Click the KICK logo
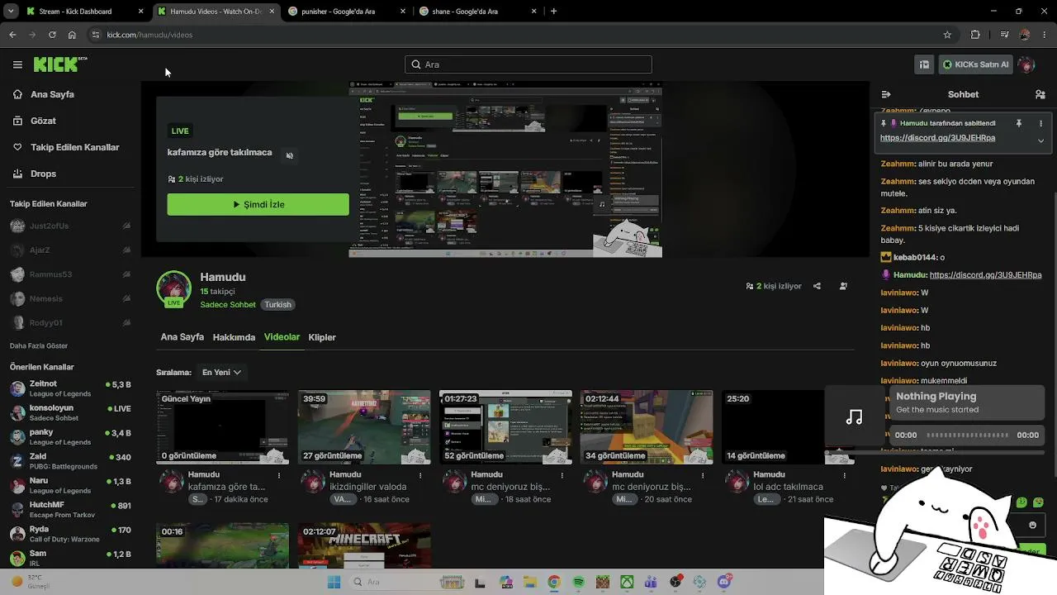The image size is (1057, 595). point(60,64)
